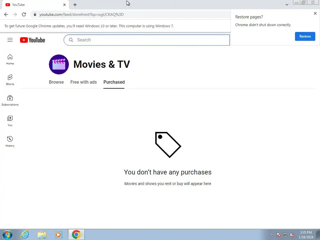Viewport: 320px width, 240px height.
Task: Open Windows Media Player from taskbar
Action: [x=59, y=235]
